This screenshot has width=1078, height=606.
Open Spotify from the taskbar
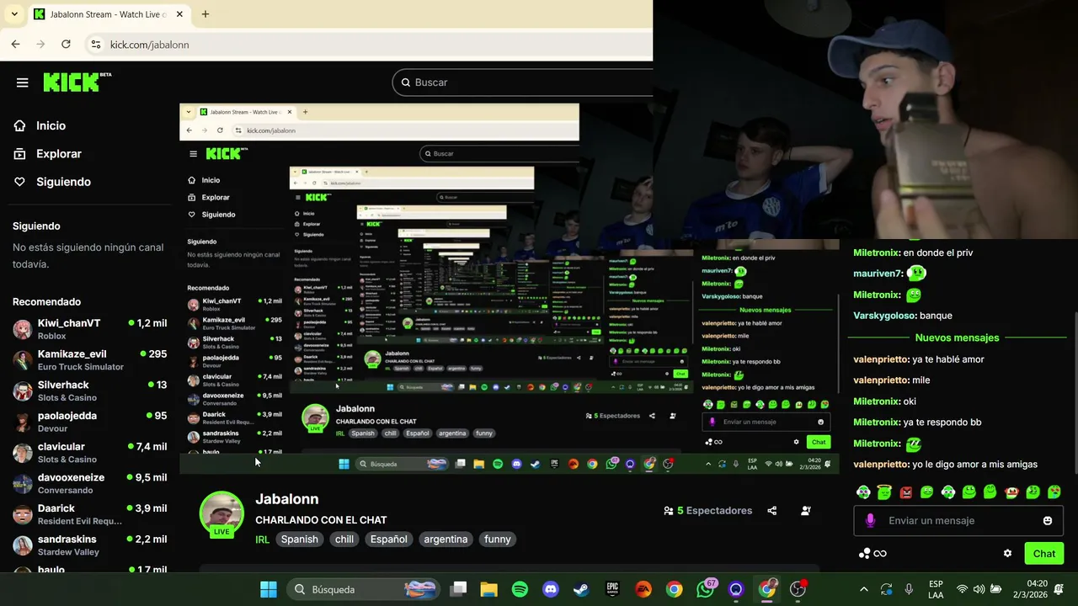[x=520, y=589]
